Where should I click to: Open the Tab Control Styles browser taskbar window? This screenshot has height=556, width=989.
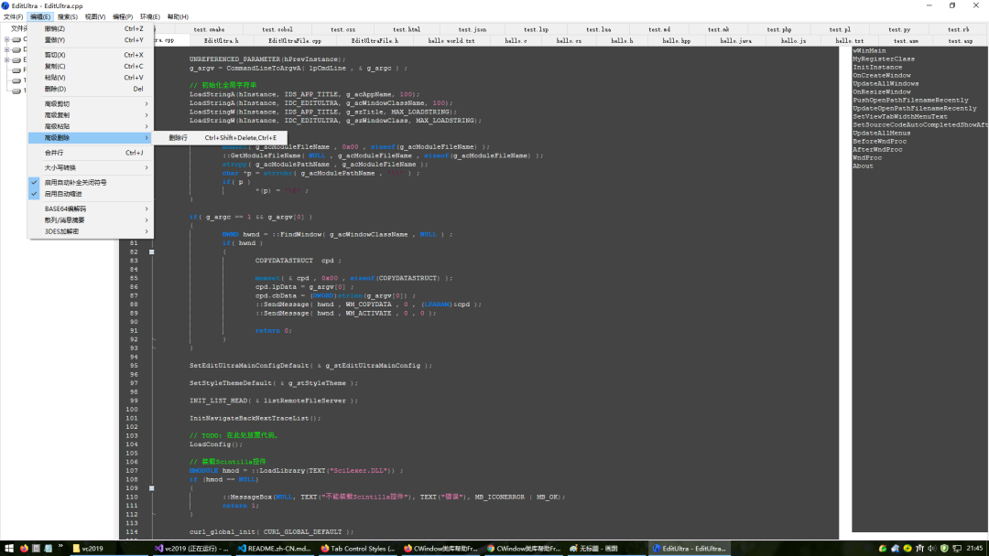(x=356, y=549)
